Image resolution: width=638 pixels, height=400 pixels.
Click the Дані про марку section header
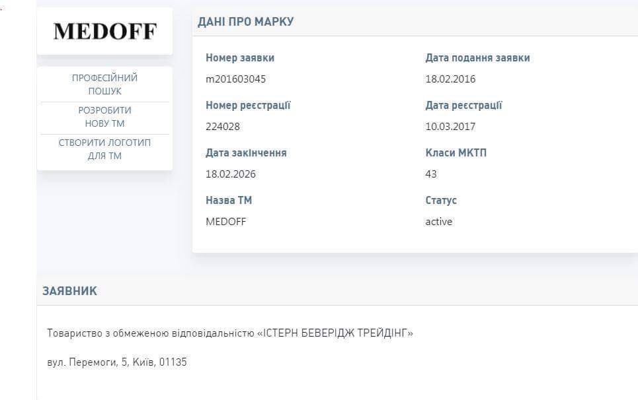tap(245, 22)
